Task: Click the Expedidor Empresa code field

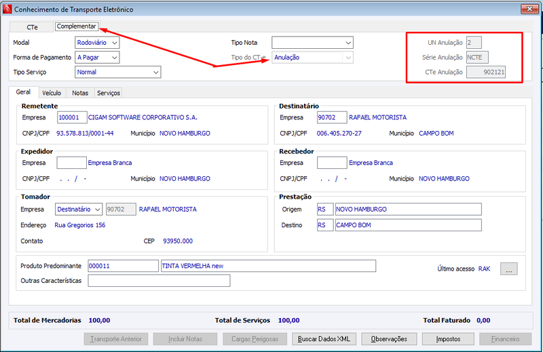Action: (x=72, y=163)
